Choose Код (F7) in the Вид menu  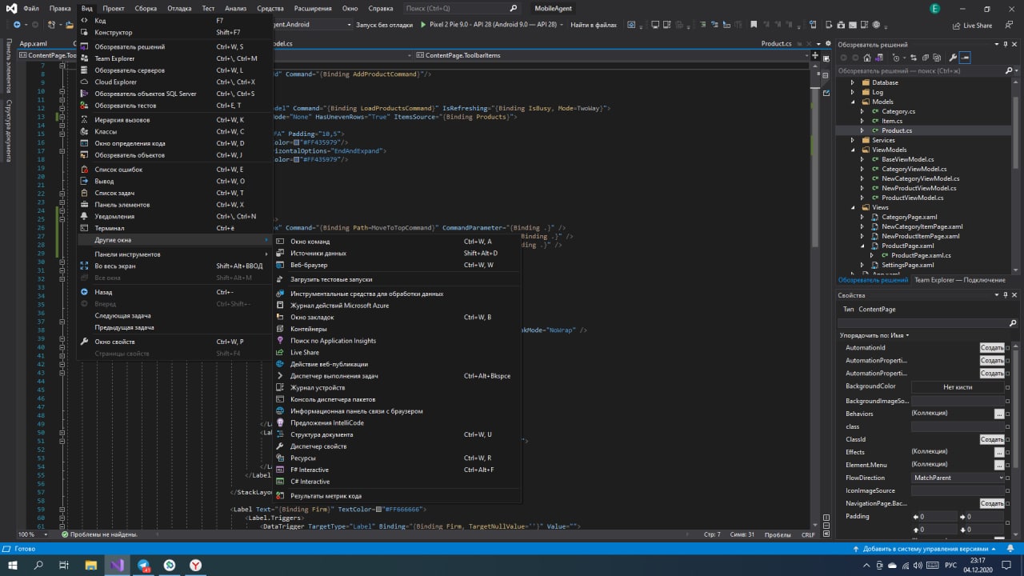pyautogui.click(x=174, y=21)
